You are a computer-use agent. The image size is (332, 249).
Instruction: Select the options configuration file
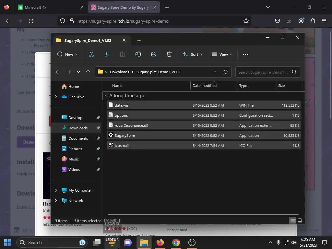[204, 115]
